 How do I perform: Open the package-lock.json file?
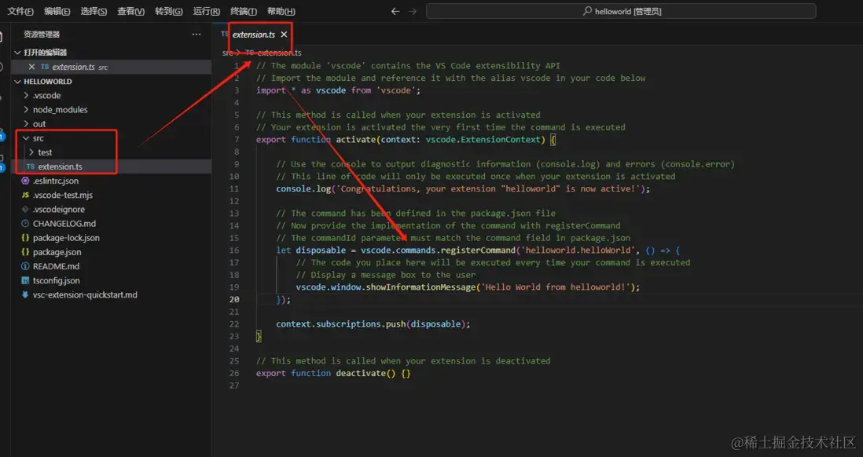(x=111, y=238)
